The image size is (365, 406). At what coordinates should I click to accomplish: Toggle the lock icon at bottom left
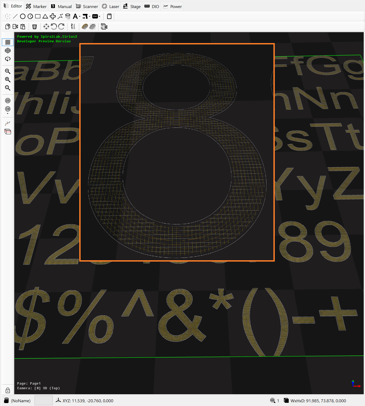[8, 390]
